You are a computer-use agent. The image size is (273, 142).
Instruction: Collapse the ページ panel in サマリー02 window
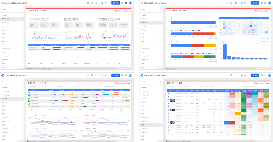point(160,9)
